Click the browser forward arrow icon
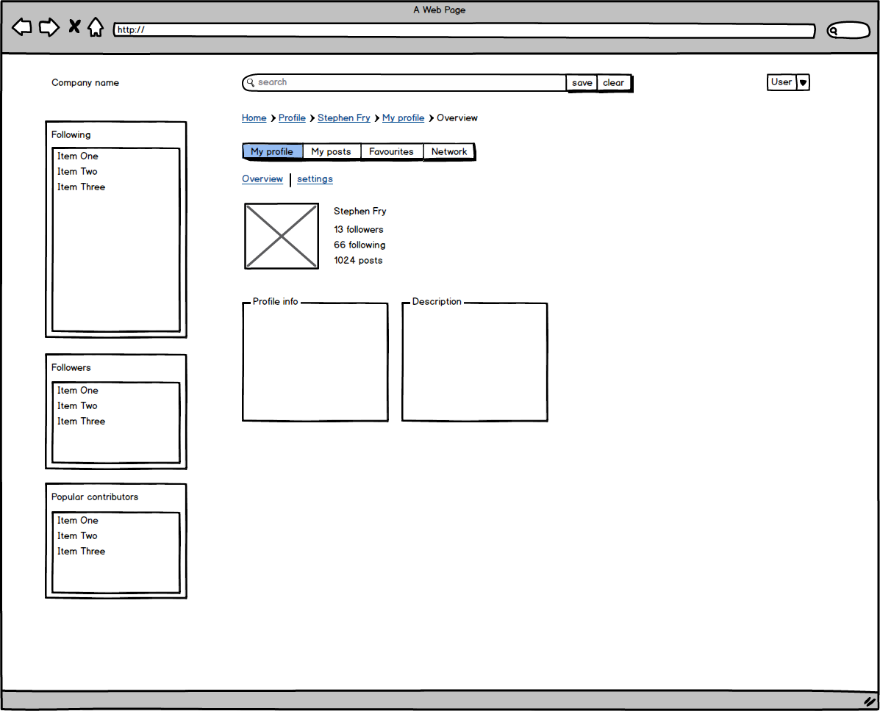The height and width of the screenshot is (711, 880). (49, 28)
